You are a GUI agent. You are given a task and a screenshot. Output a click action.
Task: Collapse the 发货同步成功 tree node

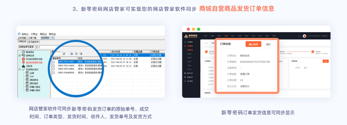tap(20, 70)
